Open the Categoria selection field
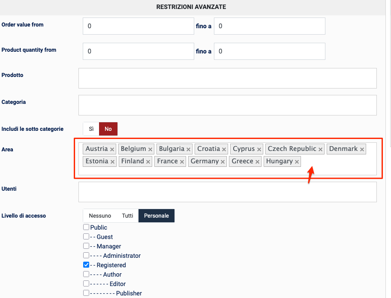 (x=227, y=105)
